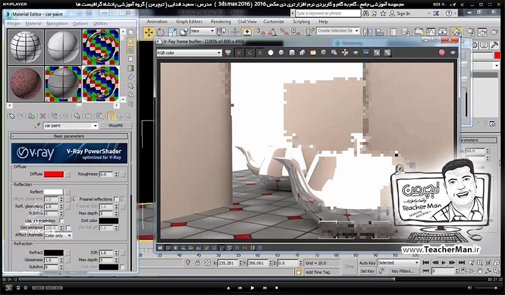Screen dimensions: 505x295
Task: Load image via folder icon in frame buffer
Action: pos(313,52)
